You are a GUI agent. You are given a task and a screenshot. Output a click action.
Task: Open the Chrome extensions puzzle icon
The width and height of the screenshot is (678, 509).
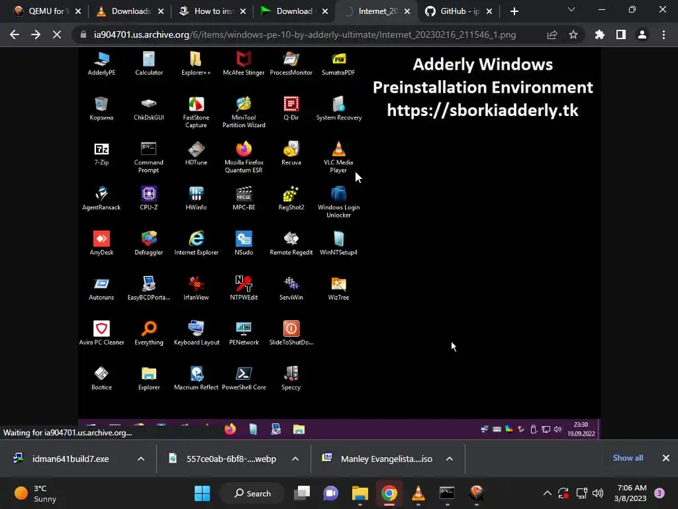599,34
